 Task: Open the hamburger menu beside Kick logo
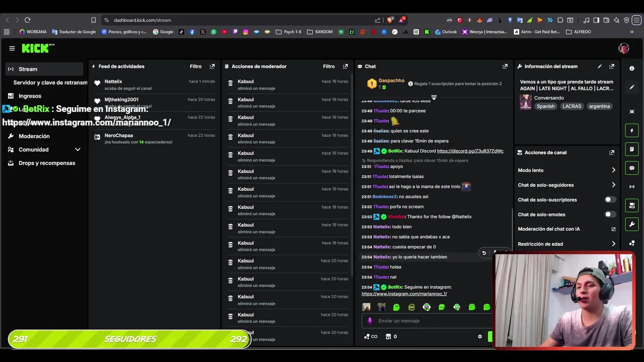click(x=12, y=48)
